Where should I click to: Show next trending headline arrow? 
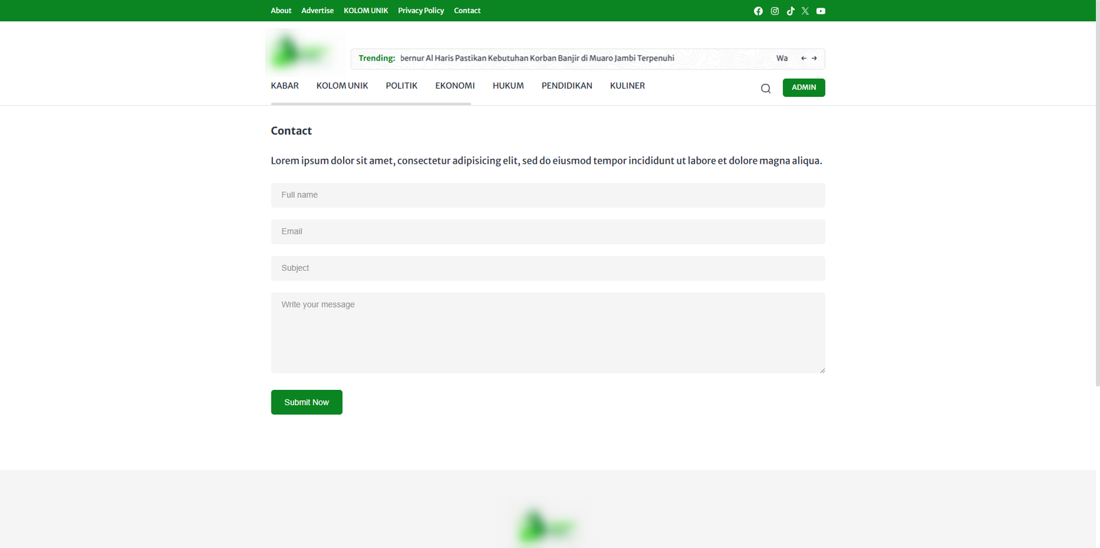point(814,58)
